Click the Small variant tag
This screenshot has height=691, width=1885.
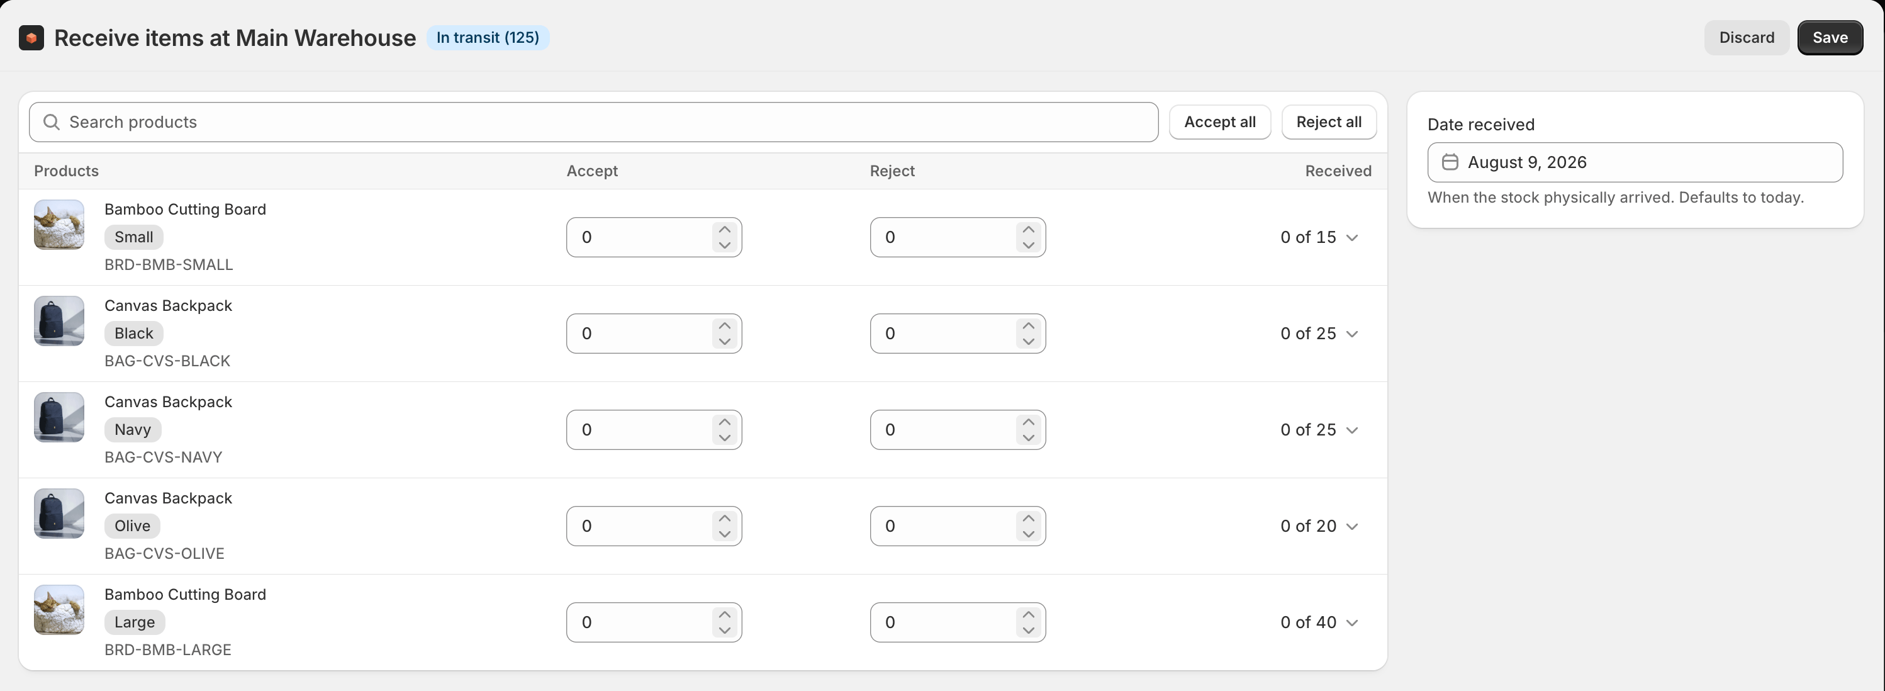(134, 237)
